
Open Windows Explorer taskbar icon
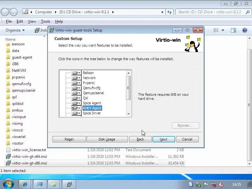coord(53,184)
